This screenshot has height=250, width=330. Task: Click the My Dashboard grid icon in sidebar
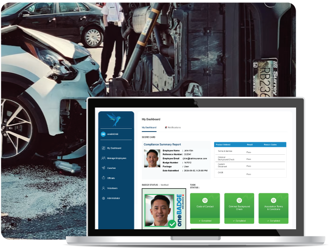click(103, 148)
